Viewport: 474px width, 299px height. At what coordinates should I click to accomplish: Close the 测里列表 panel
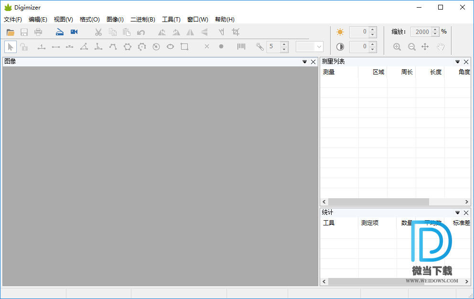466,62
